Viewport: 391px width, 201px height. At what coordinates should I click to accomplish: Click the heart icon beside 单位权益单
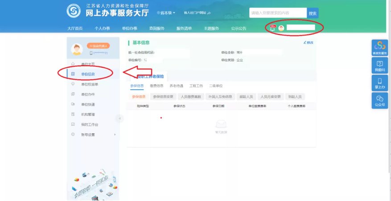[x=73, y=84]
